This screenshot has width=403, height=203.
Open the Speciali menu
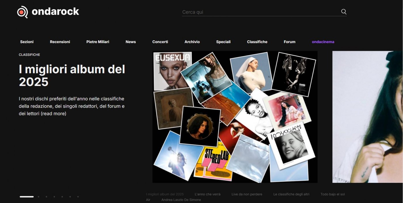pos(223,42)
